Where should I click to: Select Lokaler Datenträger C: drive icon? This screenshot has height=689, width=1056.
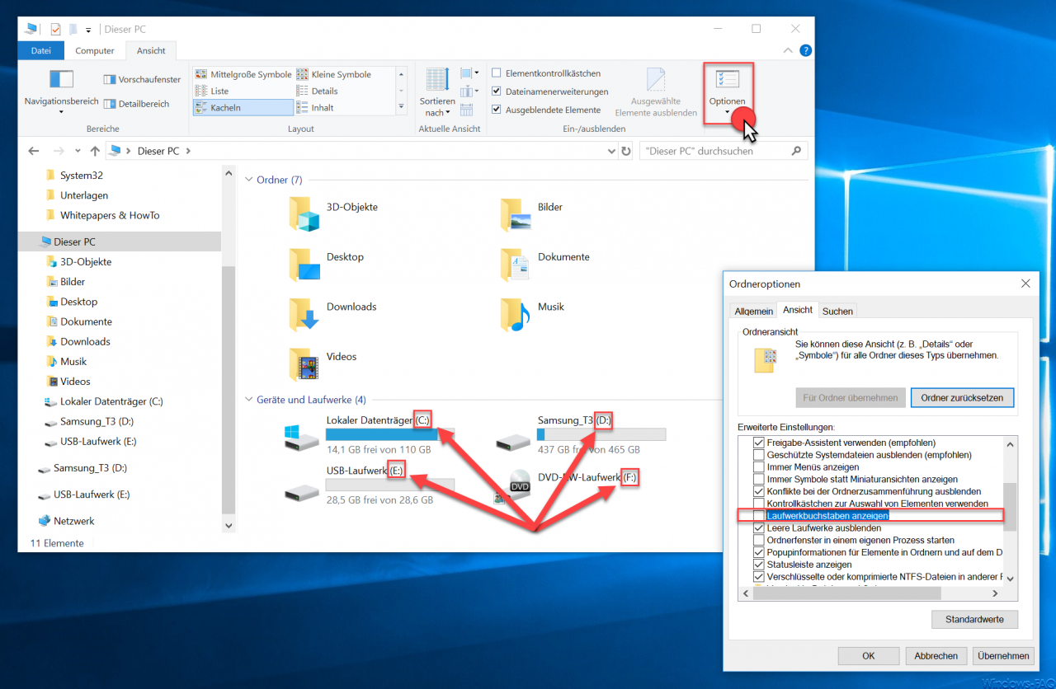pos(301,438)
